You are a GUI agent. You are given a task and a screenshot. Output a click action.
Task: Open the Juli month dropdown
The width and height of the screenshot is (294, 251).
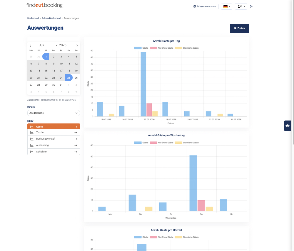tap(48, 45)
